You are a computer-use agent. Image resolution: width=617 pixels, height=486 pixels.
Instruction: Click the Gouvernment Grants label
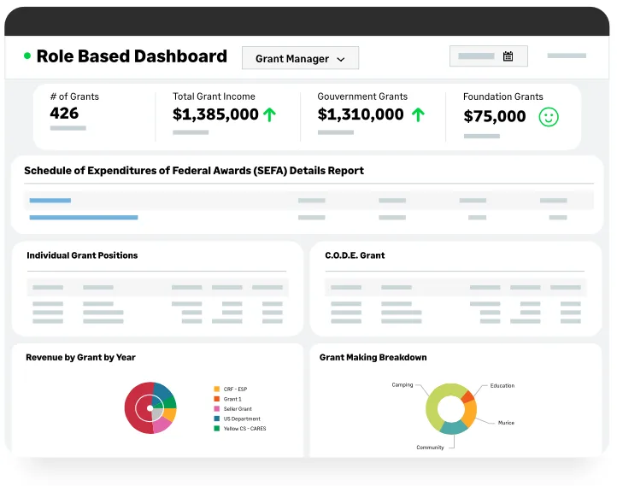[x=362, y=97]
